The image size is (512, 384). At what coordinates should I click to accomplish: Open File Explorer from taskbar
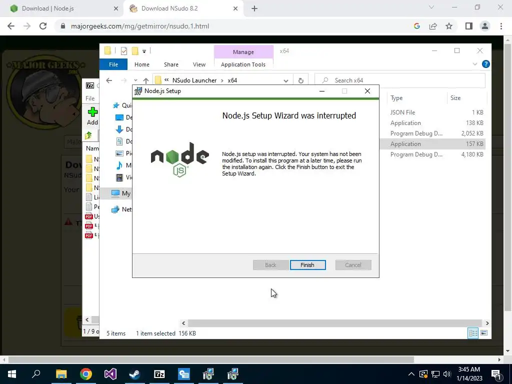pyautogui.click(x=61, y=374)
